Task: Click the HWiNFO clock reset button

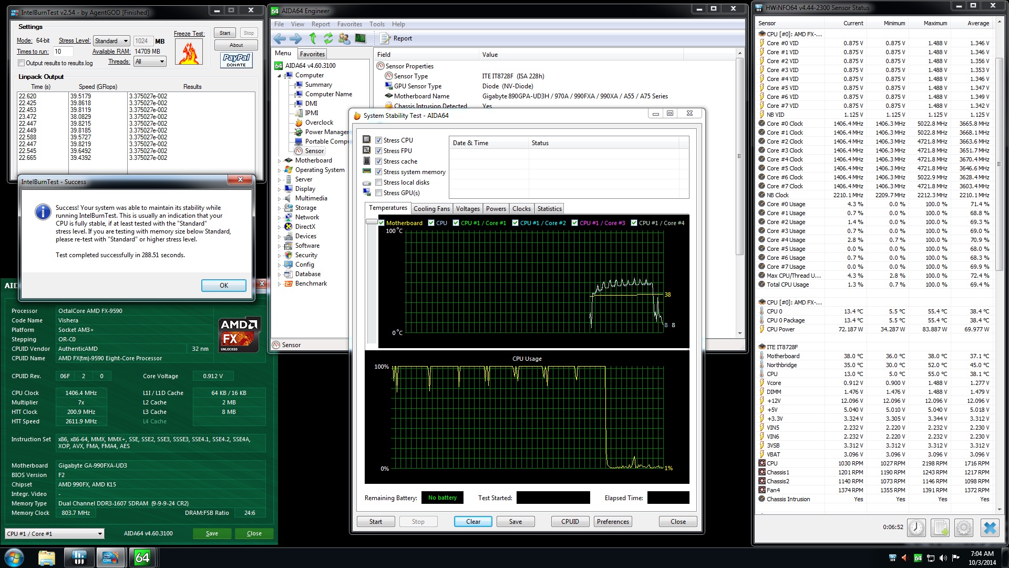Action: click(x=917, y=528)
